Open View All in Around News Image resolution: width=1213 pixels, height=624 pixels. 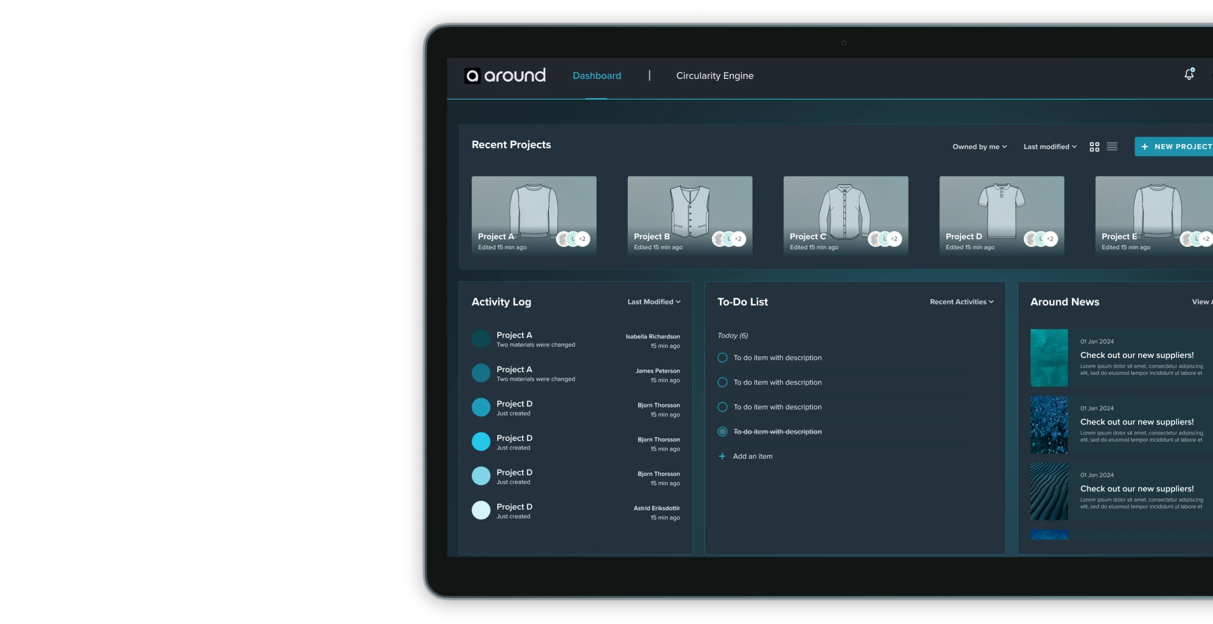coord(1201,301)
